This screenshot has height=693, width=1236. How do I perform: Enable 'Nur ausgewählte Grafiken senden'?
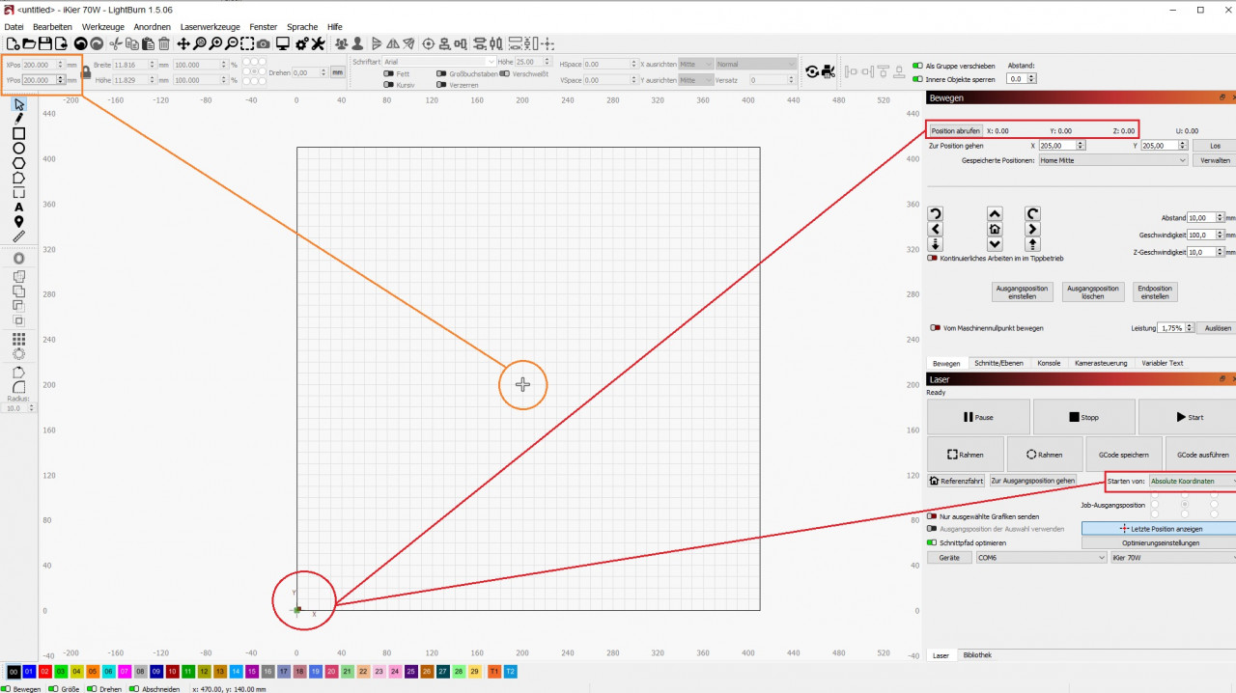pos(933,516)
